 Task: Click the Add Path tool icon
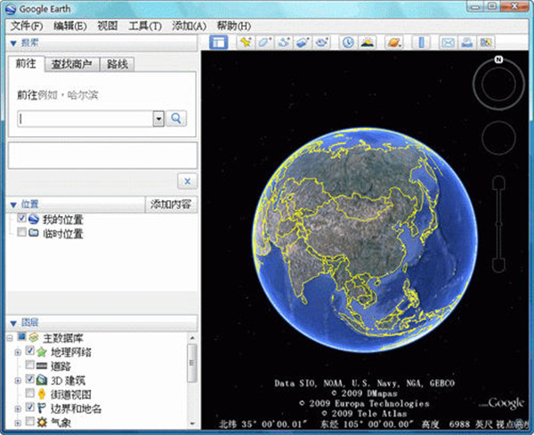(x=284, y=42)
